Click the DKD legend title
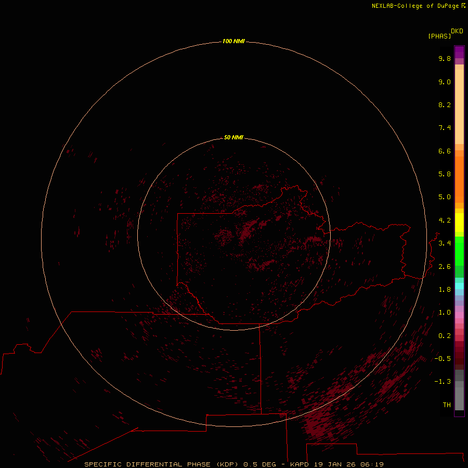This screenshot has height=468, width=468. (457, 31)
